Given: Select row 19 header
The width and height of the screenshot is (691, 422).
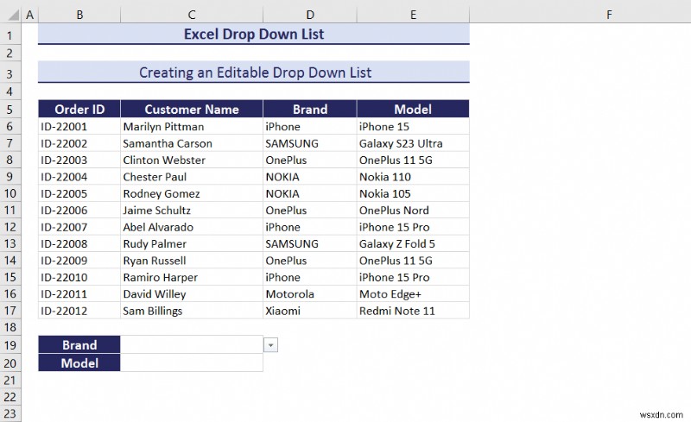Looking at the screenshot, I should 10,345.
